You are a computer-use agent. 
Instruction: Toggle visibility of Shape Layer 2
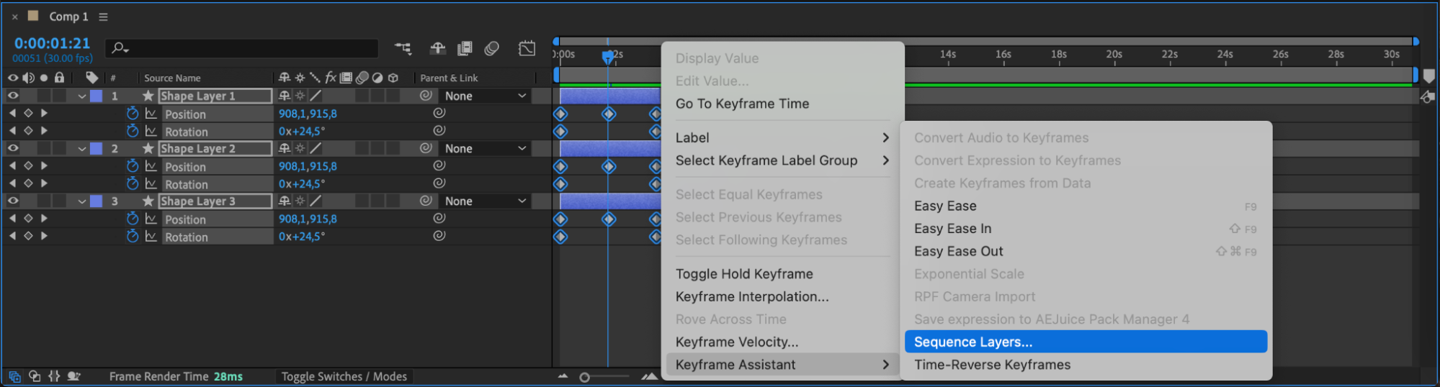pos(13,148)
